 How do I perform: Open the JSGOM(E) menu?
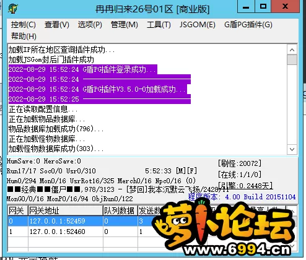[x=197, y=25]
